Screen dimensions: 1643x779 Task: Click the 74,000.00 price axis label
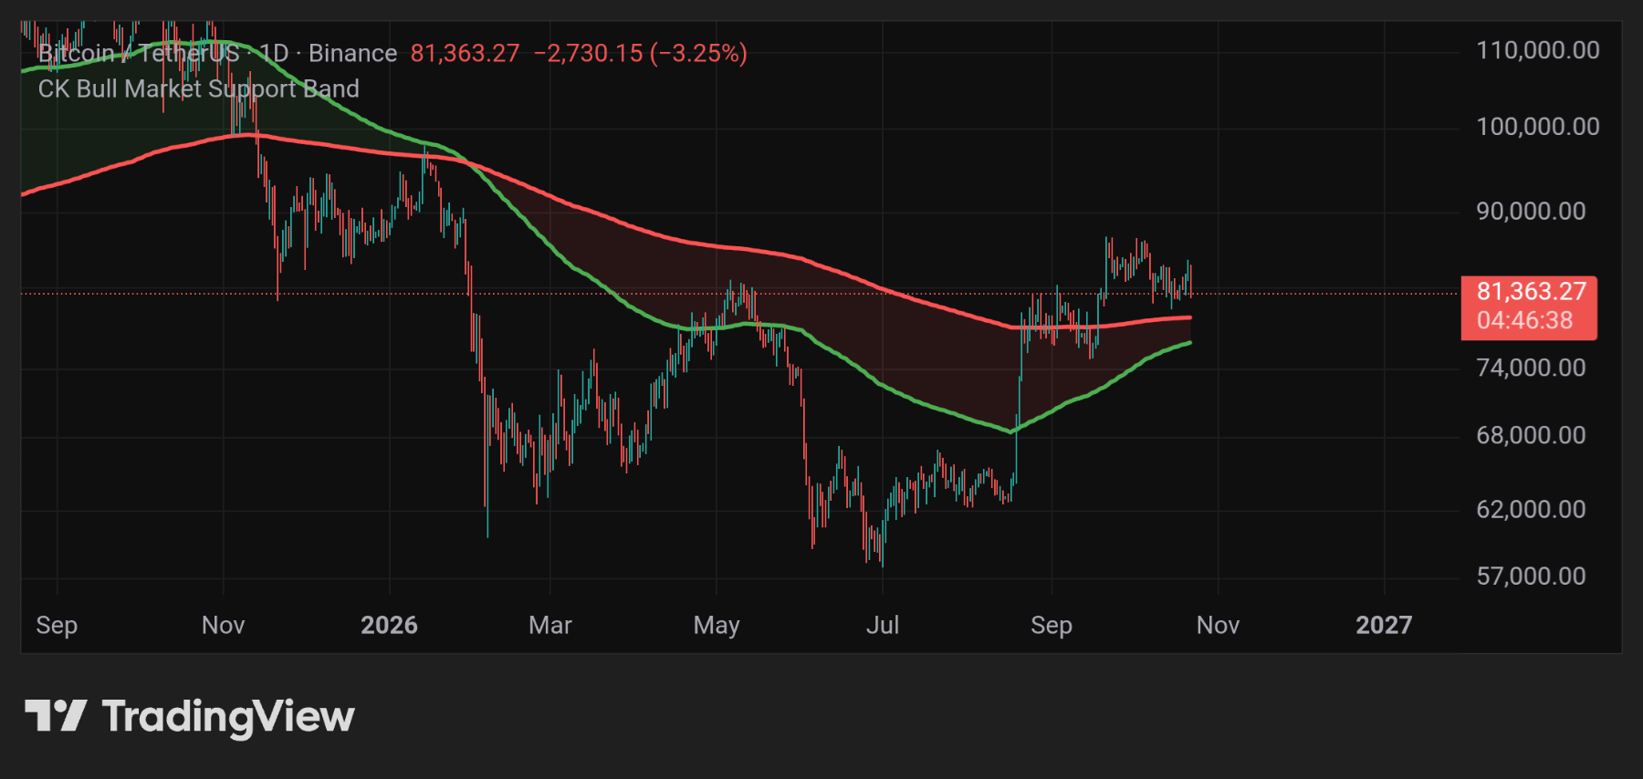[1532, 368]
